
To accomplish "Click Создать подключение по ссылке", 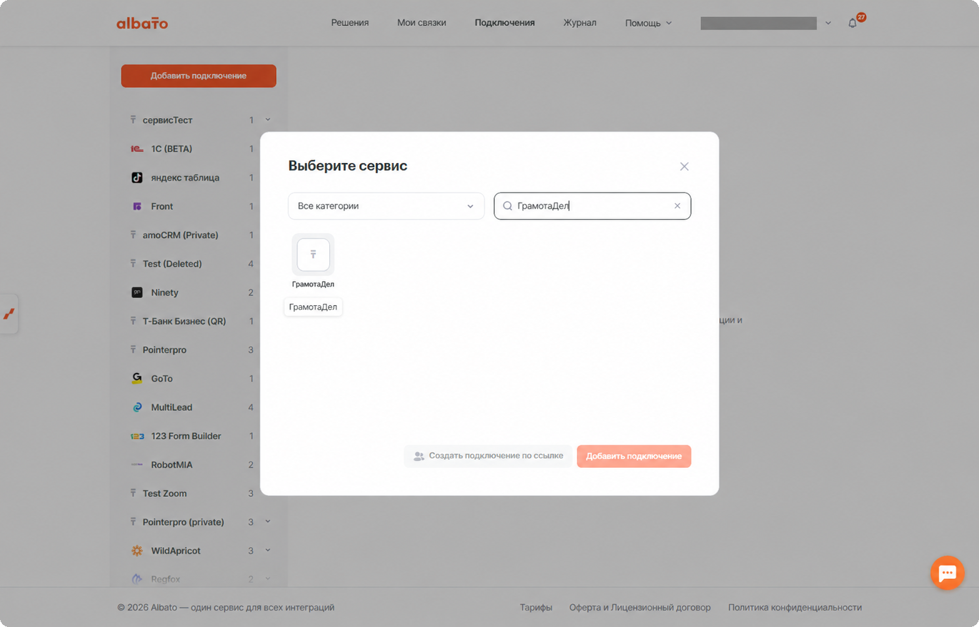I will click(488, 457).
